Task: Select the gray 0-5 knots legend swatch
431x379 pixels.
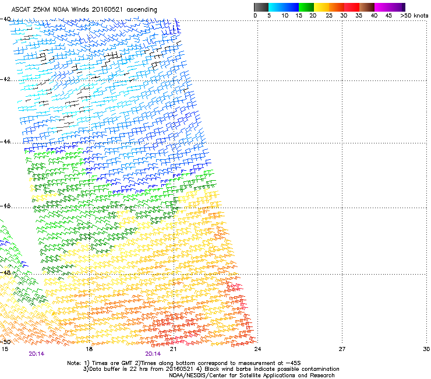Action: click(261, 7)
